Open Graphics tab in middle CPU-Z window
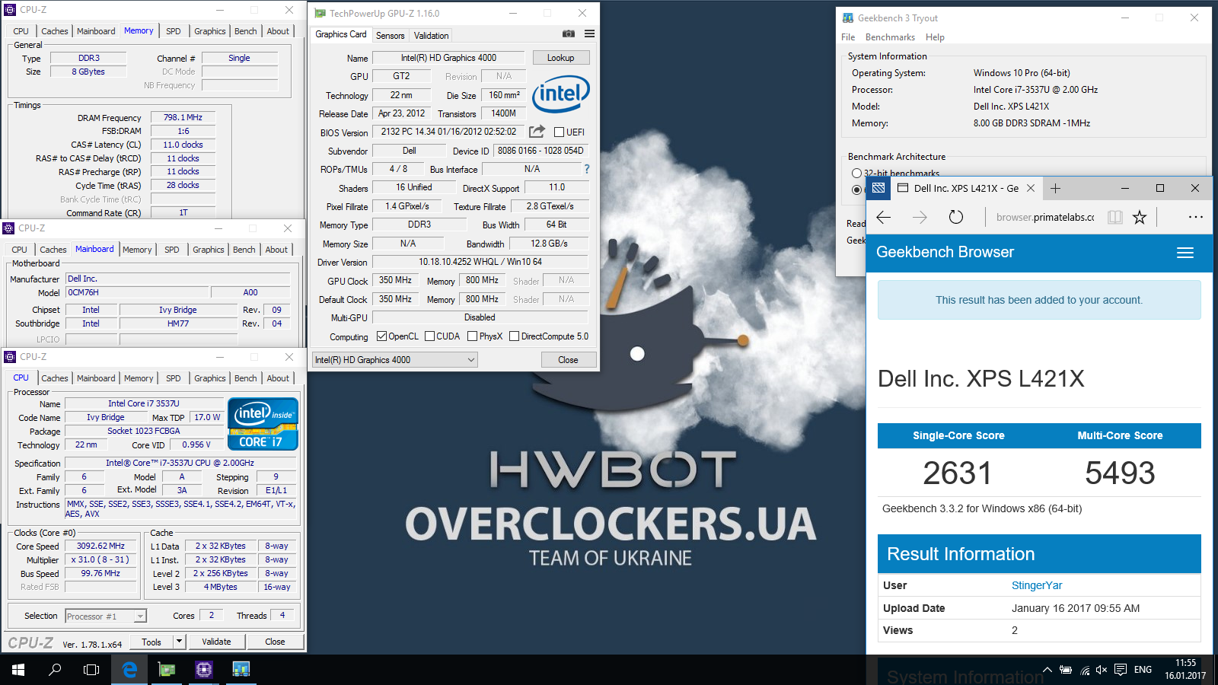The width and height of the screenshot is (1218, 685). tap(209, 250)
